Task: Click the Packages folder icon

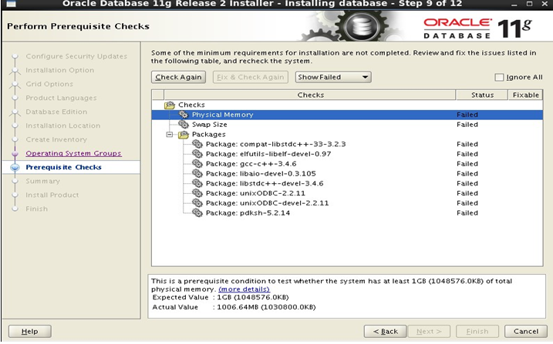Action: (x=184, y=135)
